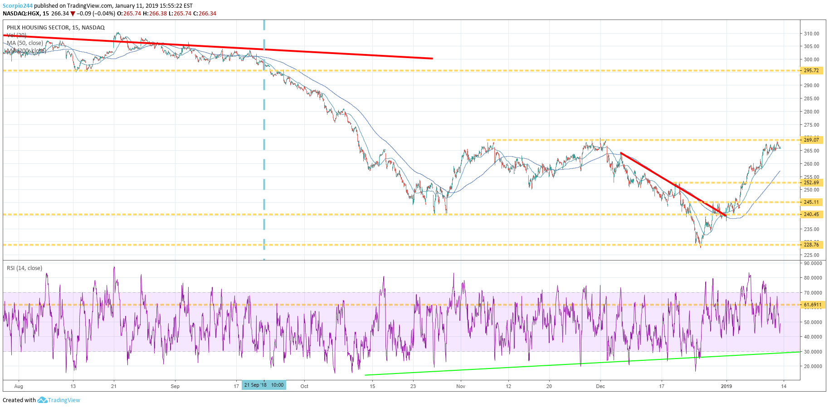Click the 40.0000 RSI axis value
The width and height of the screenshot is (829, 408).
click(x=813, y=337)
